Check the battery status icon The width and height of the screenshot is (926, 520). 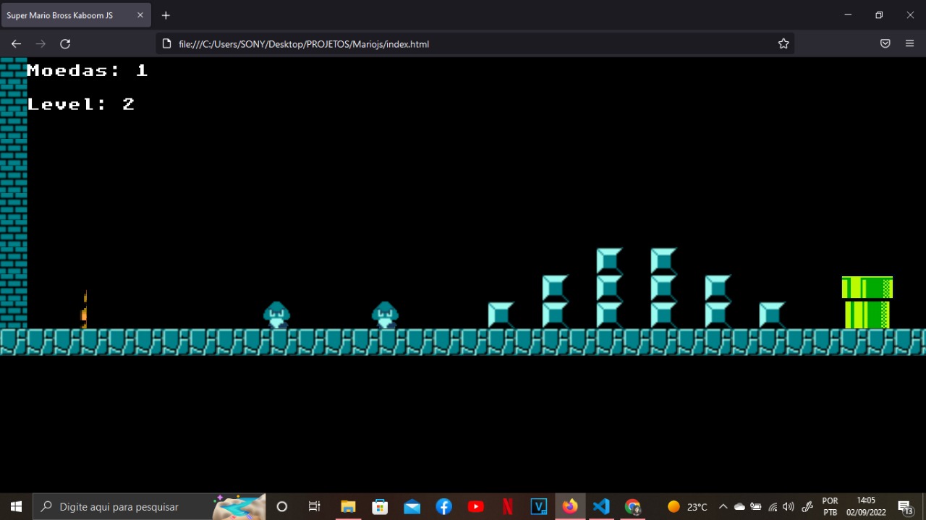point(756,507)
